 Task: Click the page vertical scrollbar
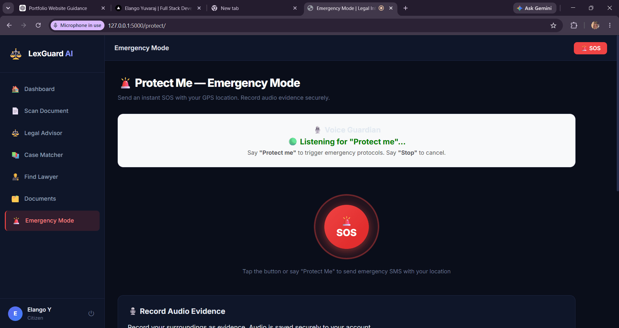(617, 113)
